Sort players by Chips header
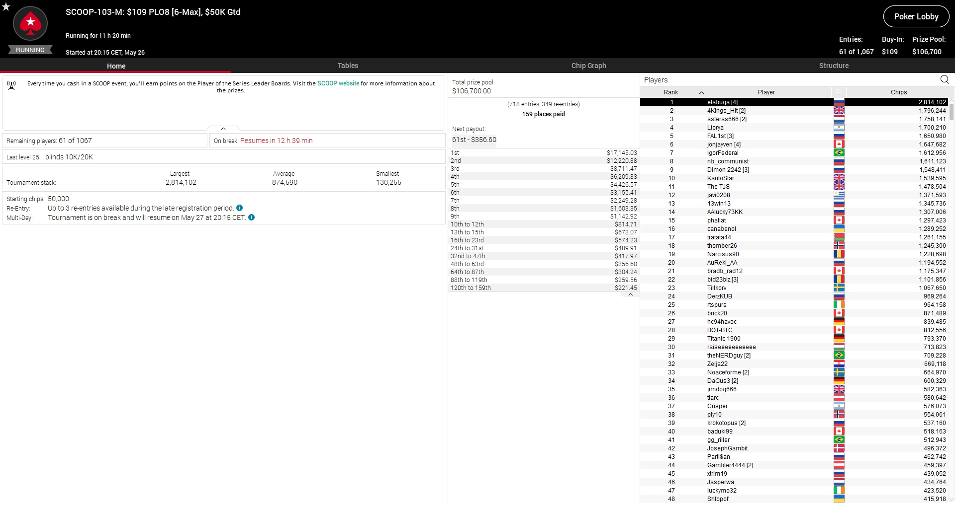Screen dimensions: 955x505 [x=898, y=92]
